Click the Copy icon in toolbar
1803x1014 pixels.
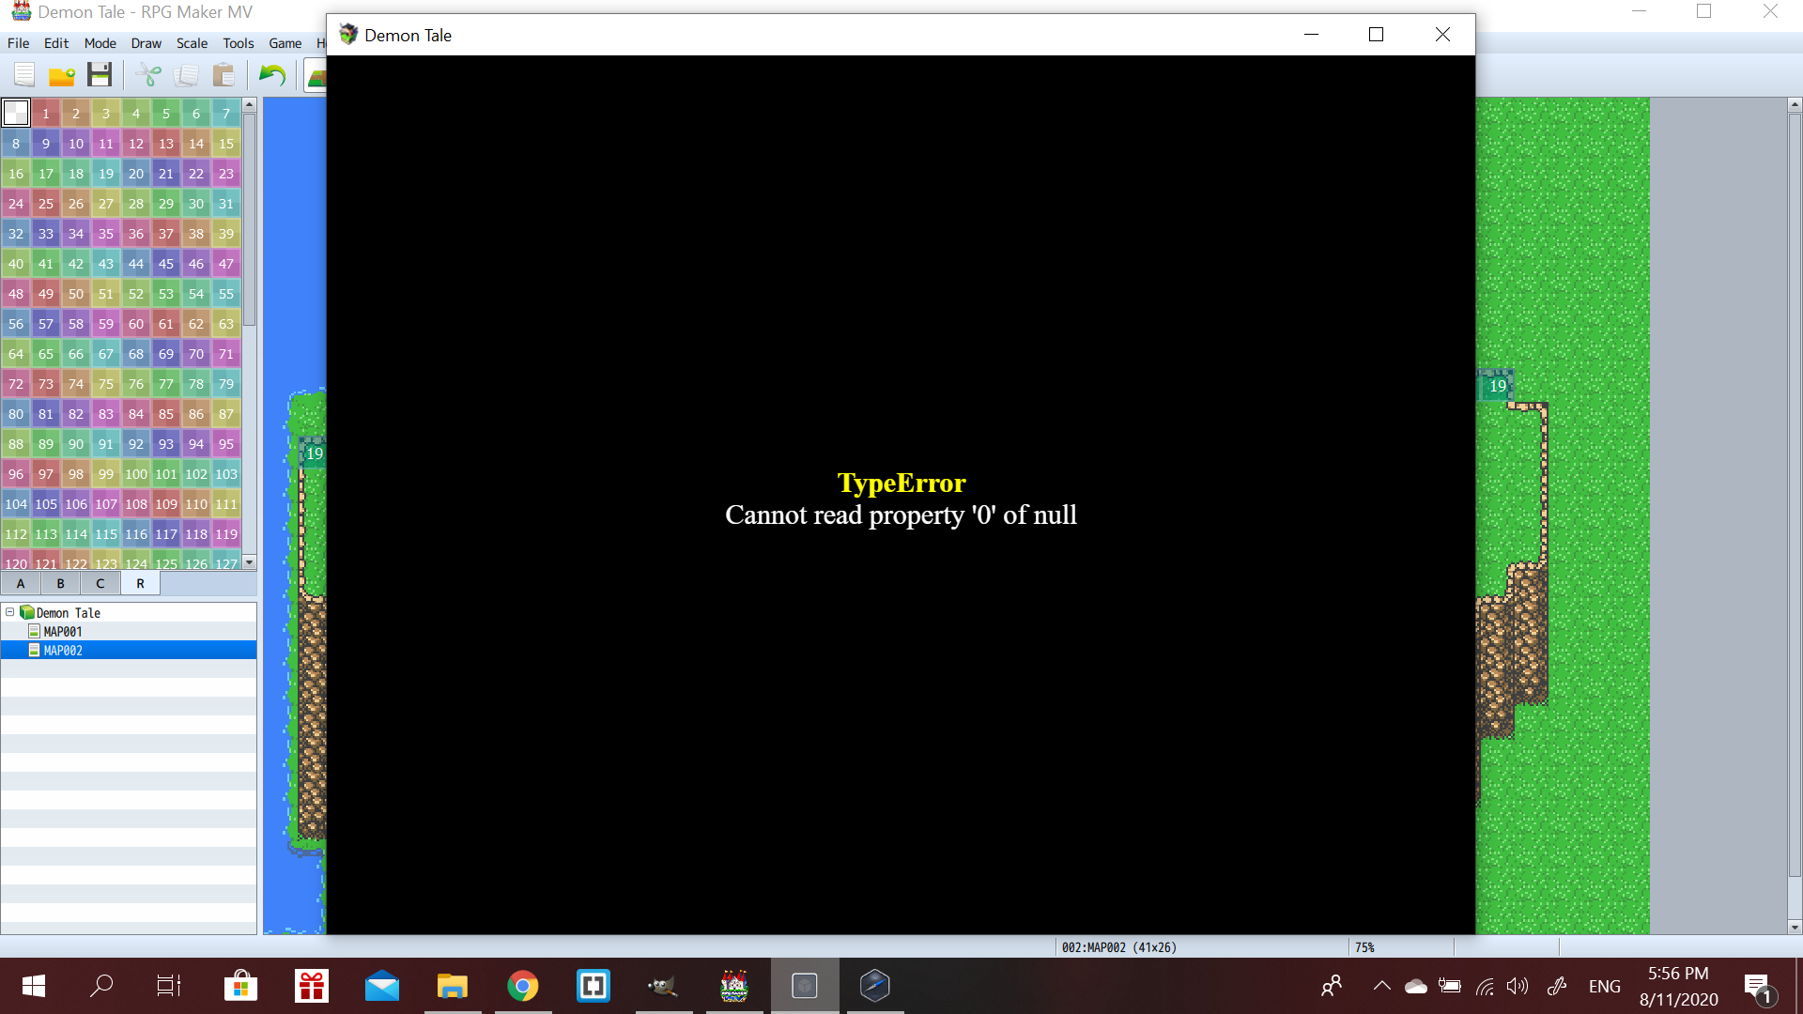coord(186,74)
